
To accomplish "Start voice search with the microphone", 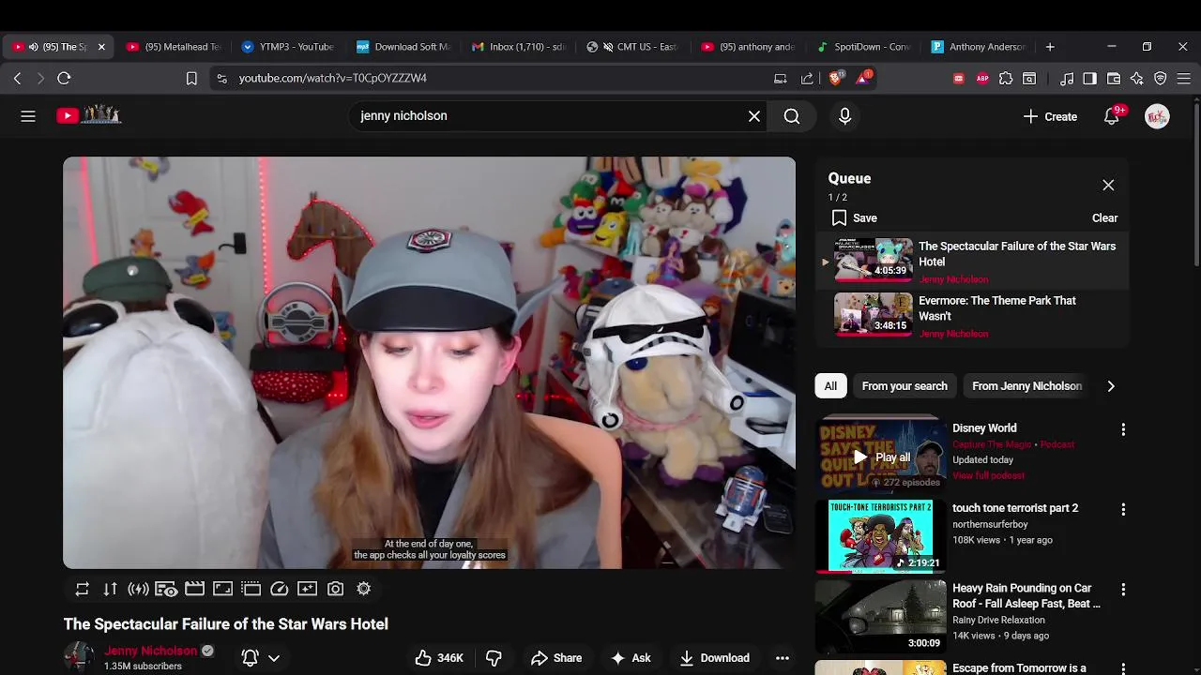I will pyautogui.click(x=844, y=116).
